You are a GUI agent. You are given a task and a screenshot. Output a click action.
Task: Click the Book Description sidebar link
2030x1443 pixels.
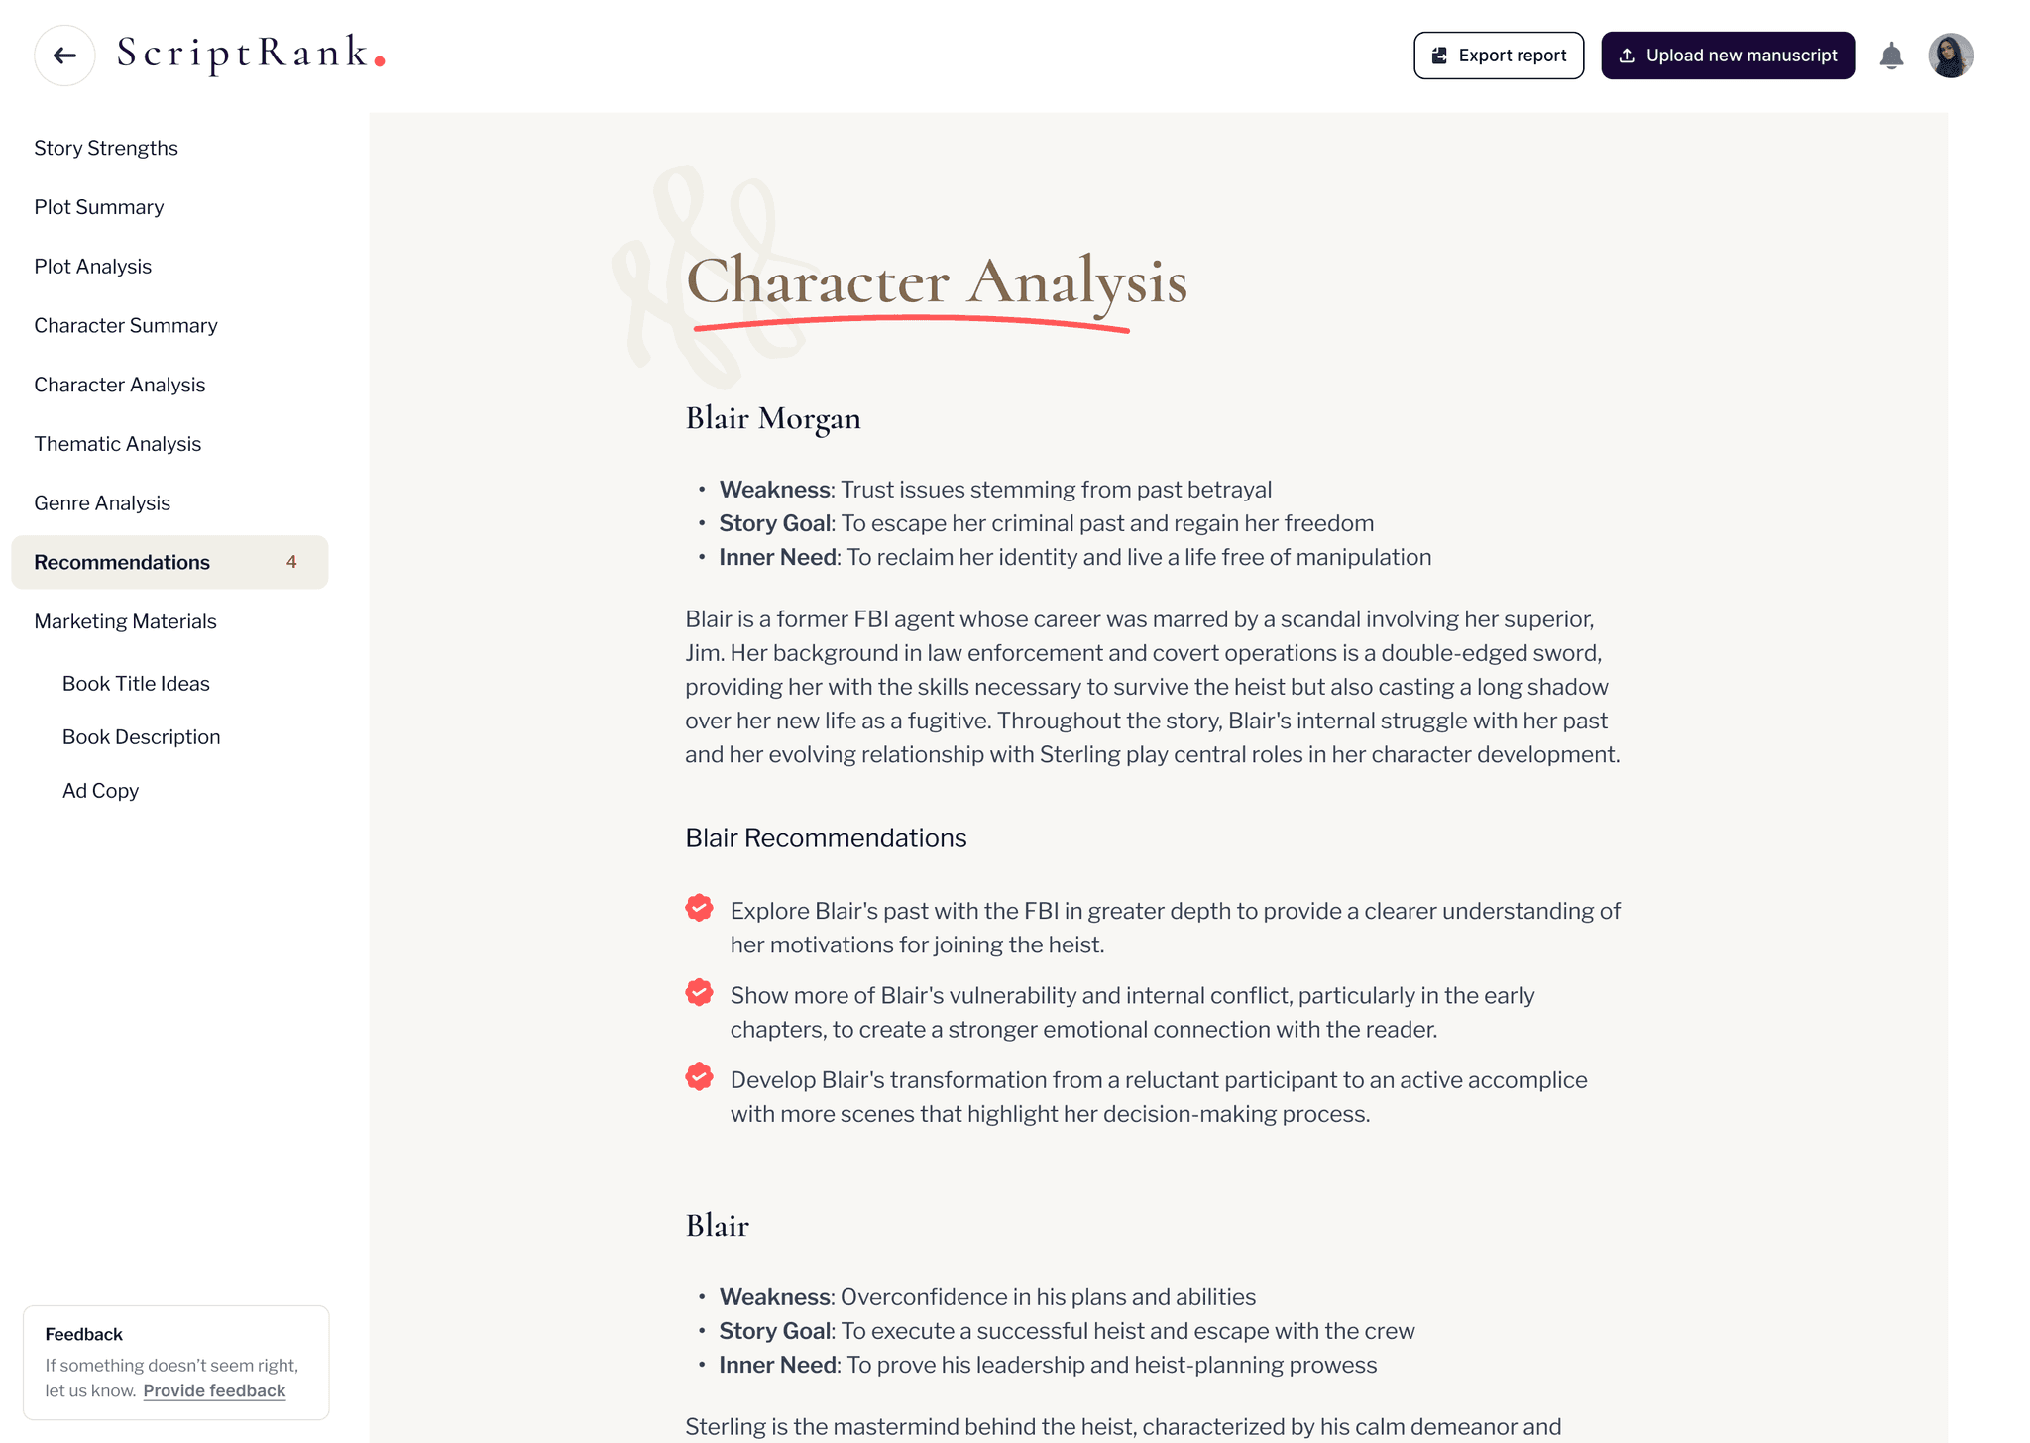pyautogui.click(x=139, y=737)
